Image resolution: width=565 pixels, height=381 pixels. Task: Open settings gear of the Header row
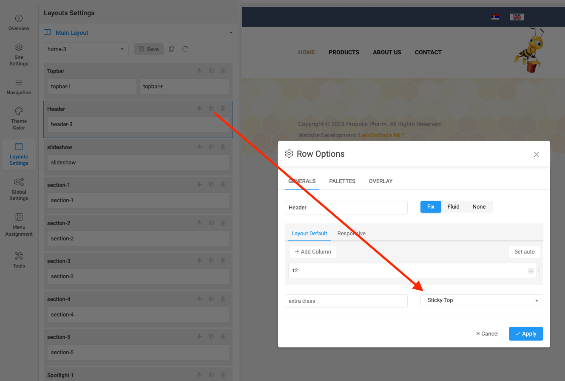(x=211, y=109)
